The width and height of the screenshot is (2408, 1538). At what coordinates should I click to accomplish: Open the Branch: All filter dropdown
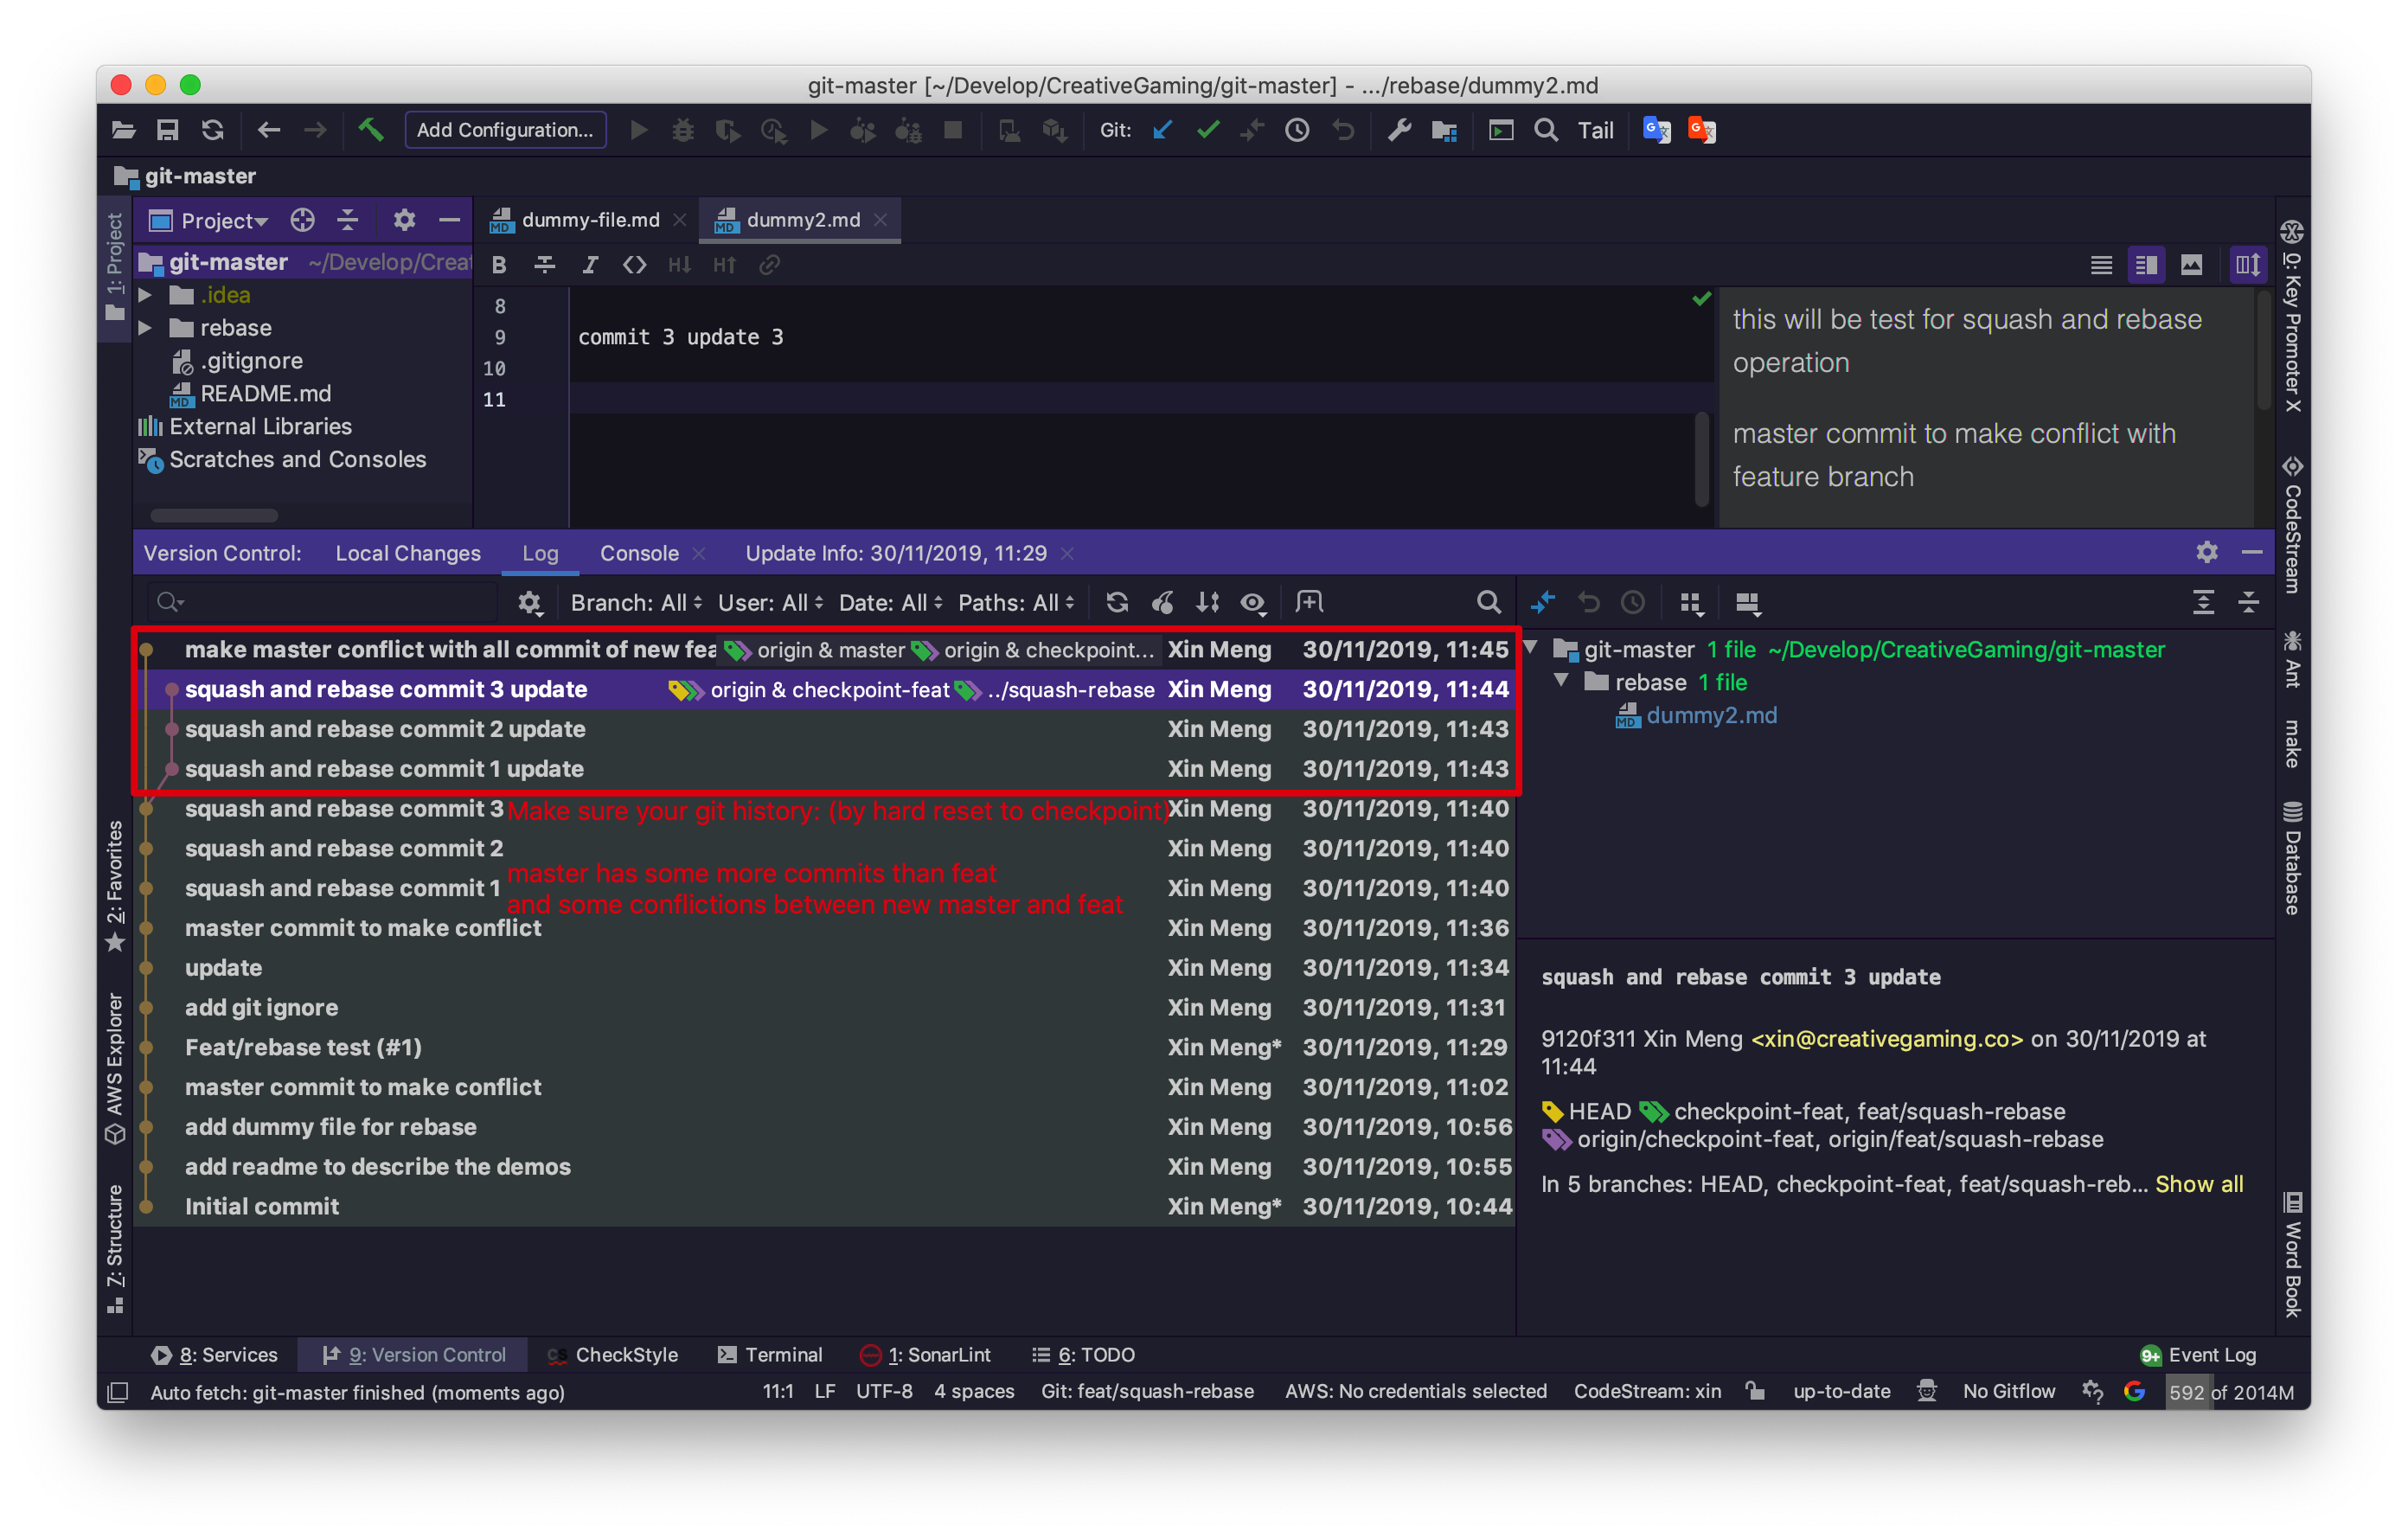636,602
